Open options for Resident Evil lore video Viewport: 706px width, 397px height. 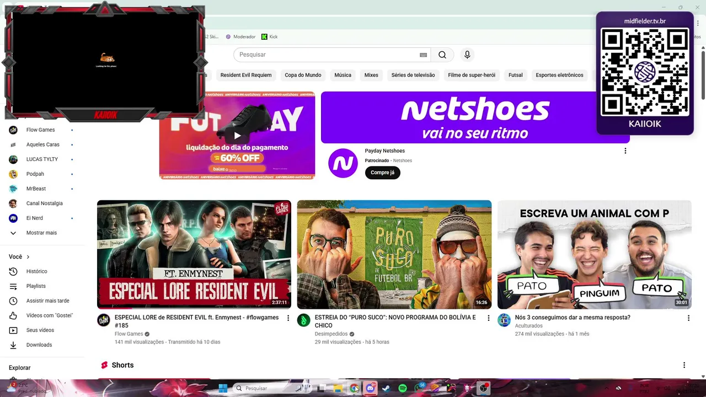tap(288, 318)
